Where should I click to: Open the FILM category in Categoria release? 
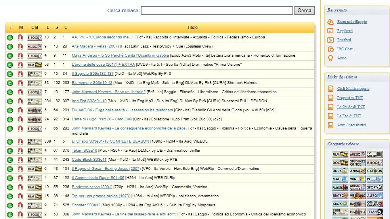point(340,154)
